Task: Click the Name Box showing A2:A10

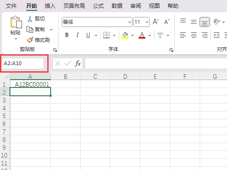Action: [23, 63]
